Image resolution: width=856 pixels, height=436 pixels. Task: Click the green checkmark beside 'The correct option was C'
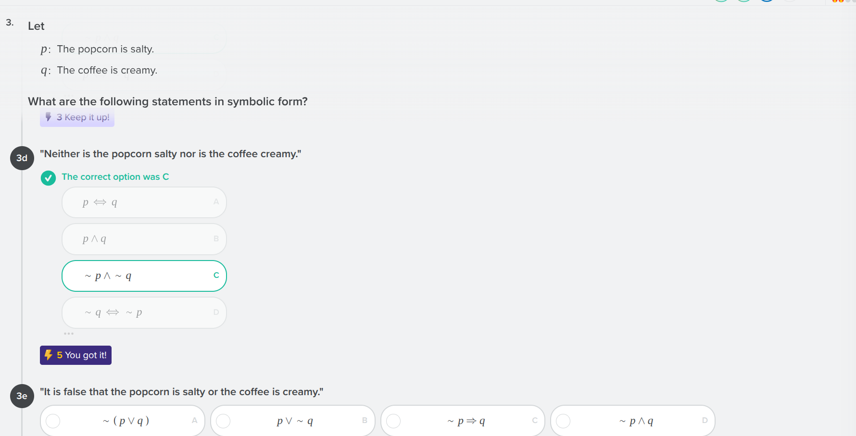point(48,178)
